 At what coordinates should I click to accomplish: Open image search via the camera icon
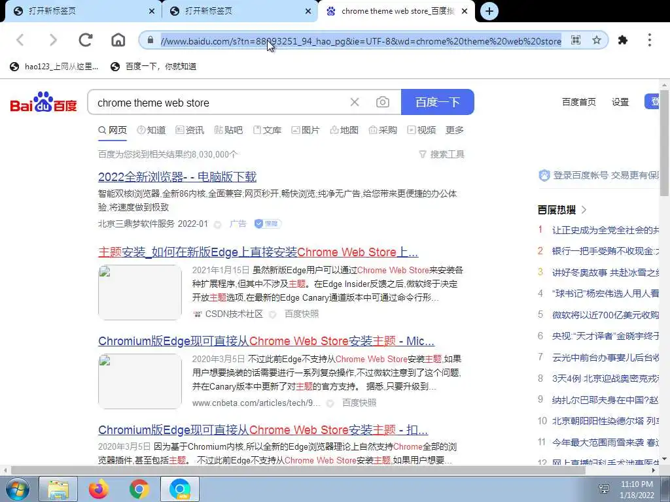point(382,102)
